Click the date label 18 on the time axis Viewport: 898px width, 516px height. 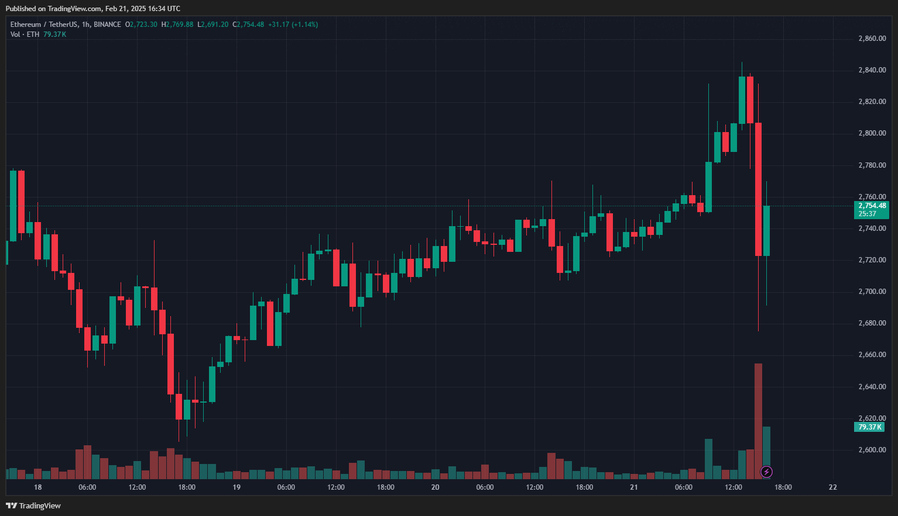[38, 487]
